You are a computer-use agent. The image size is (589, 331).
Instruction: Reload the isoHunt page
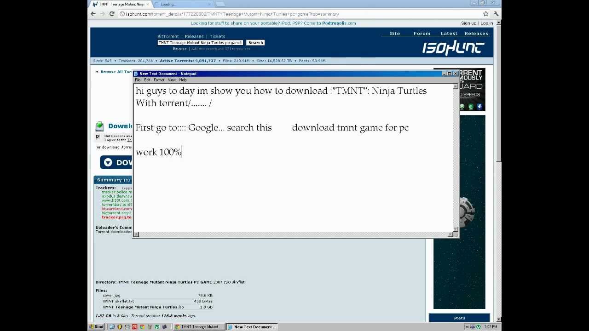click(112, 14)
